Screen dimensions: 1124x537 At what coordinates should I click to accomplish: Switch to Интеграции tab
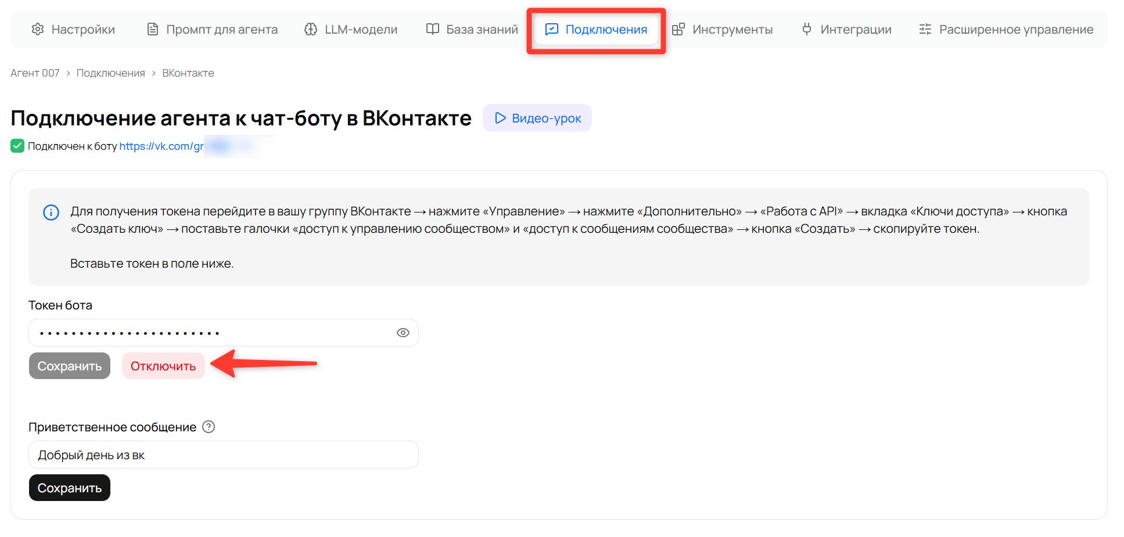coord(846,30)
